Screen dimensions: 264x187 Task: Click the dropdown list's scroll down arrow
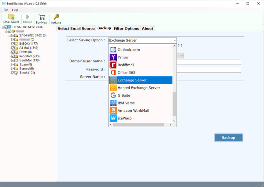coord(174,121)
